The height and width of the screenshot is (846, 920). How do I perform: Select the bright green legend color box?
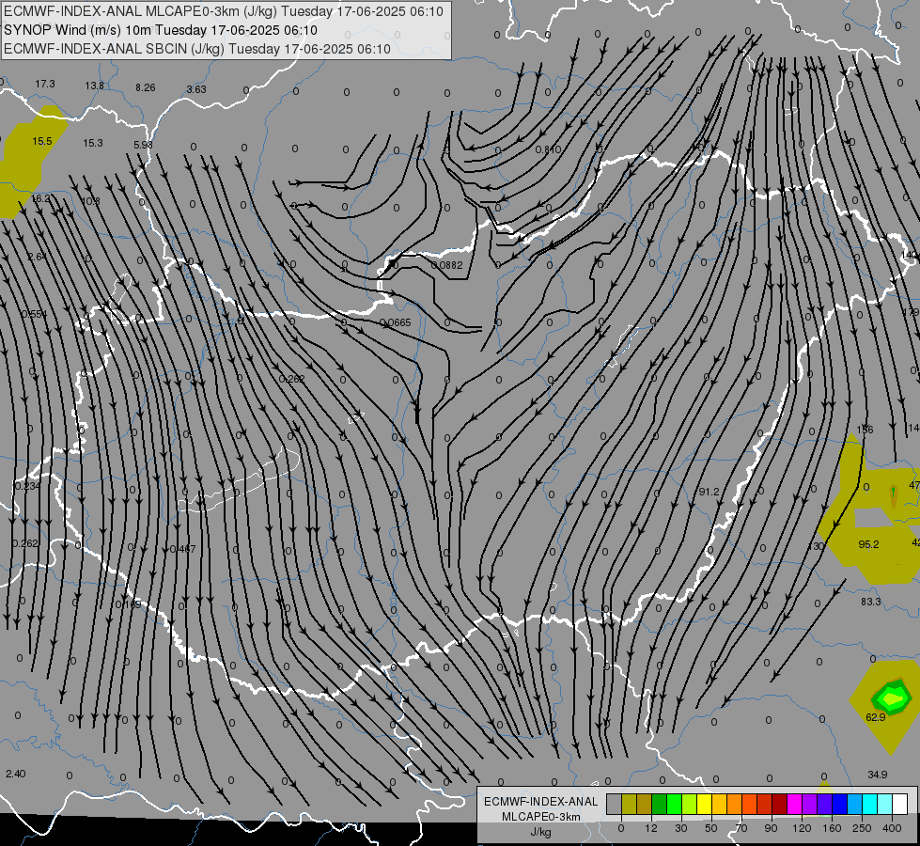(674, 805)
